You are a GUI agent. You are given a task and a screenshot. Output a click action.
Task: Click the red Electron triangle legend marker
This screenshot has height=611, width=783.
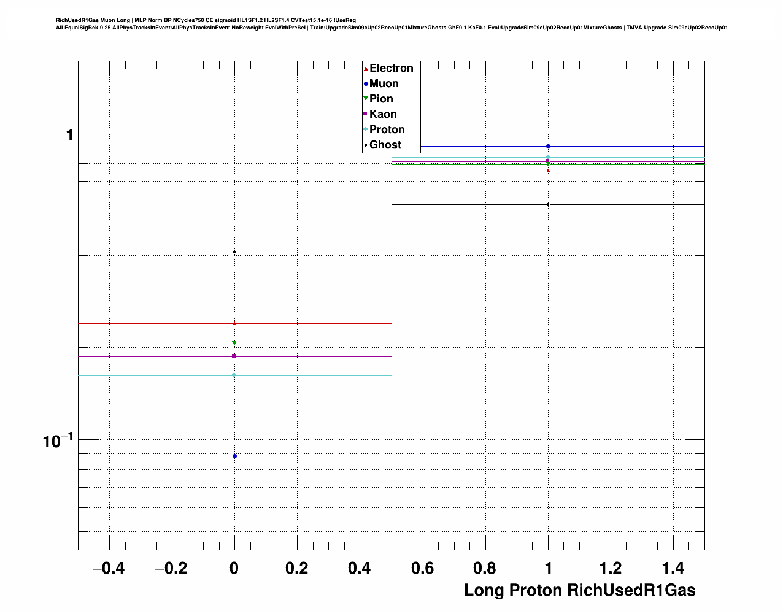tap(366, 69)
